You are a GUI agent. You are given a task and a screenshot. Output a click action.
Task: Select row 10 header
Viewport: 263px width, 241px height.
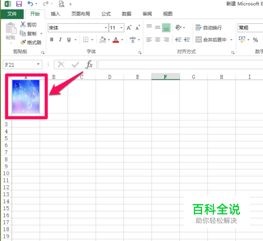click(6, 173)
